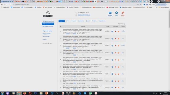Switch to the Задания tab
This screenshot has height=95, width=170.
point(62,21)
